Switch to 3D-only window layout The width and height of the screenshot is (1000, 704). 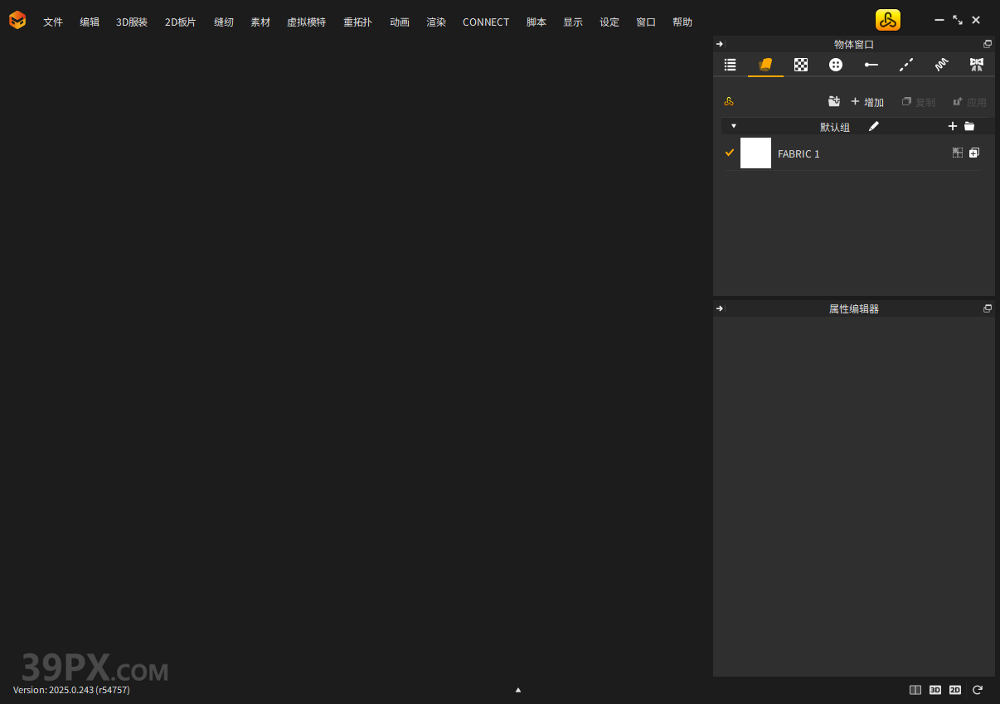point(935,690)
